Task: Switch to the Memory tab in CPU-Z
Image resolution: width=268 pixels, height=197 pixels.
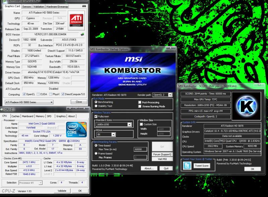Action: pyautogui.click(x=40, y=116)
